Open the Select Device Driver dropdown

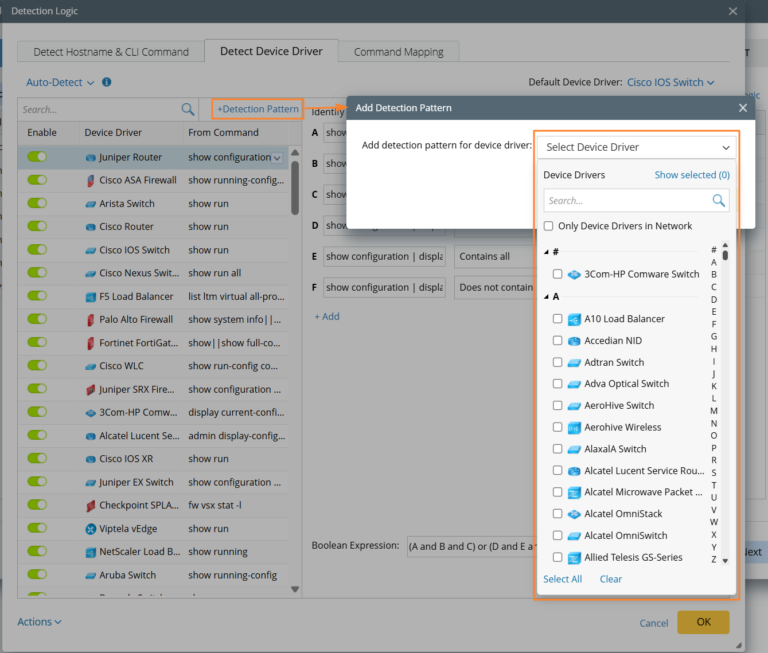click(x=637, y=147)
